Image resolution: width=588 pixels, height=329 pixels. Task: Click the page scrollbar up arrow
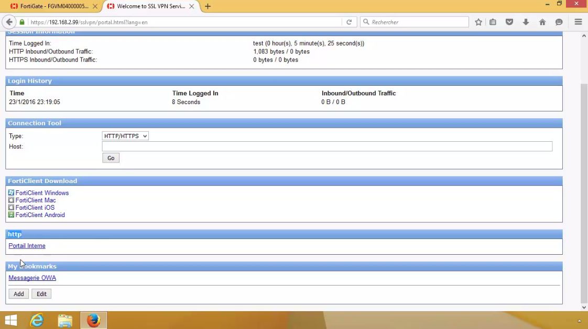click(584, 36)
